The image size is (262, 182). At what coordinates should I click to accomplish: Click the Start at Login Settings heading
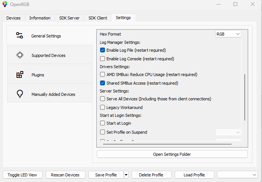[x=120, y=115]
